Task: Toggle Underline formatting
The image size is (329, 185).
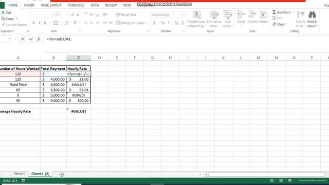Action: click(45, 23)
